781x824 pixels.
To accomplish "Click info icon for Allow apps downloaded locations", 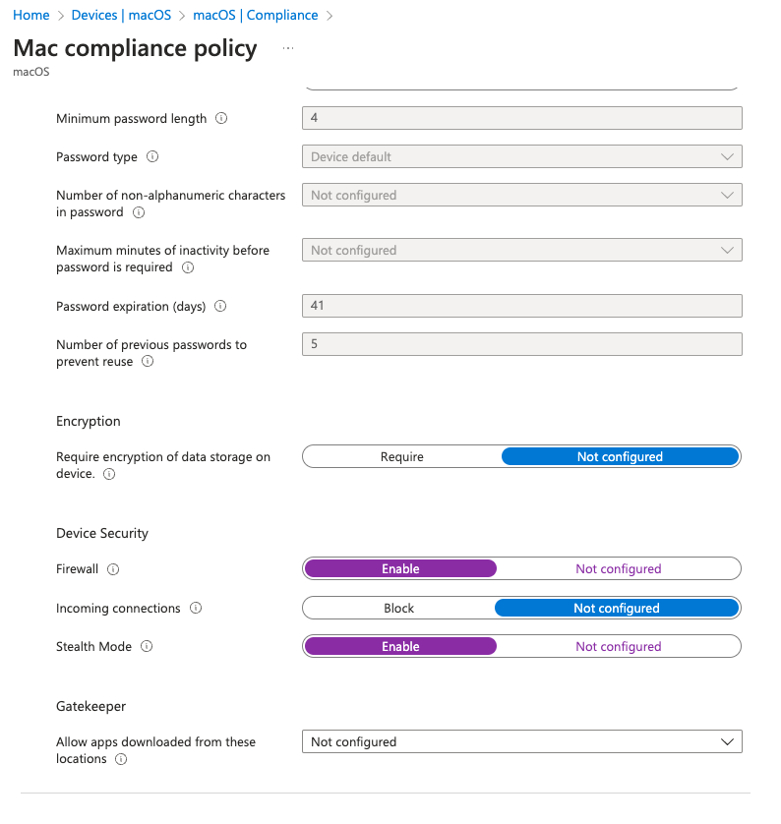I will [121, 759].
